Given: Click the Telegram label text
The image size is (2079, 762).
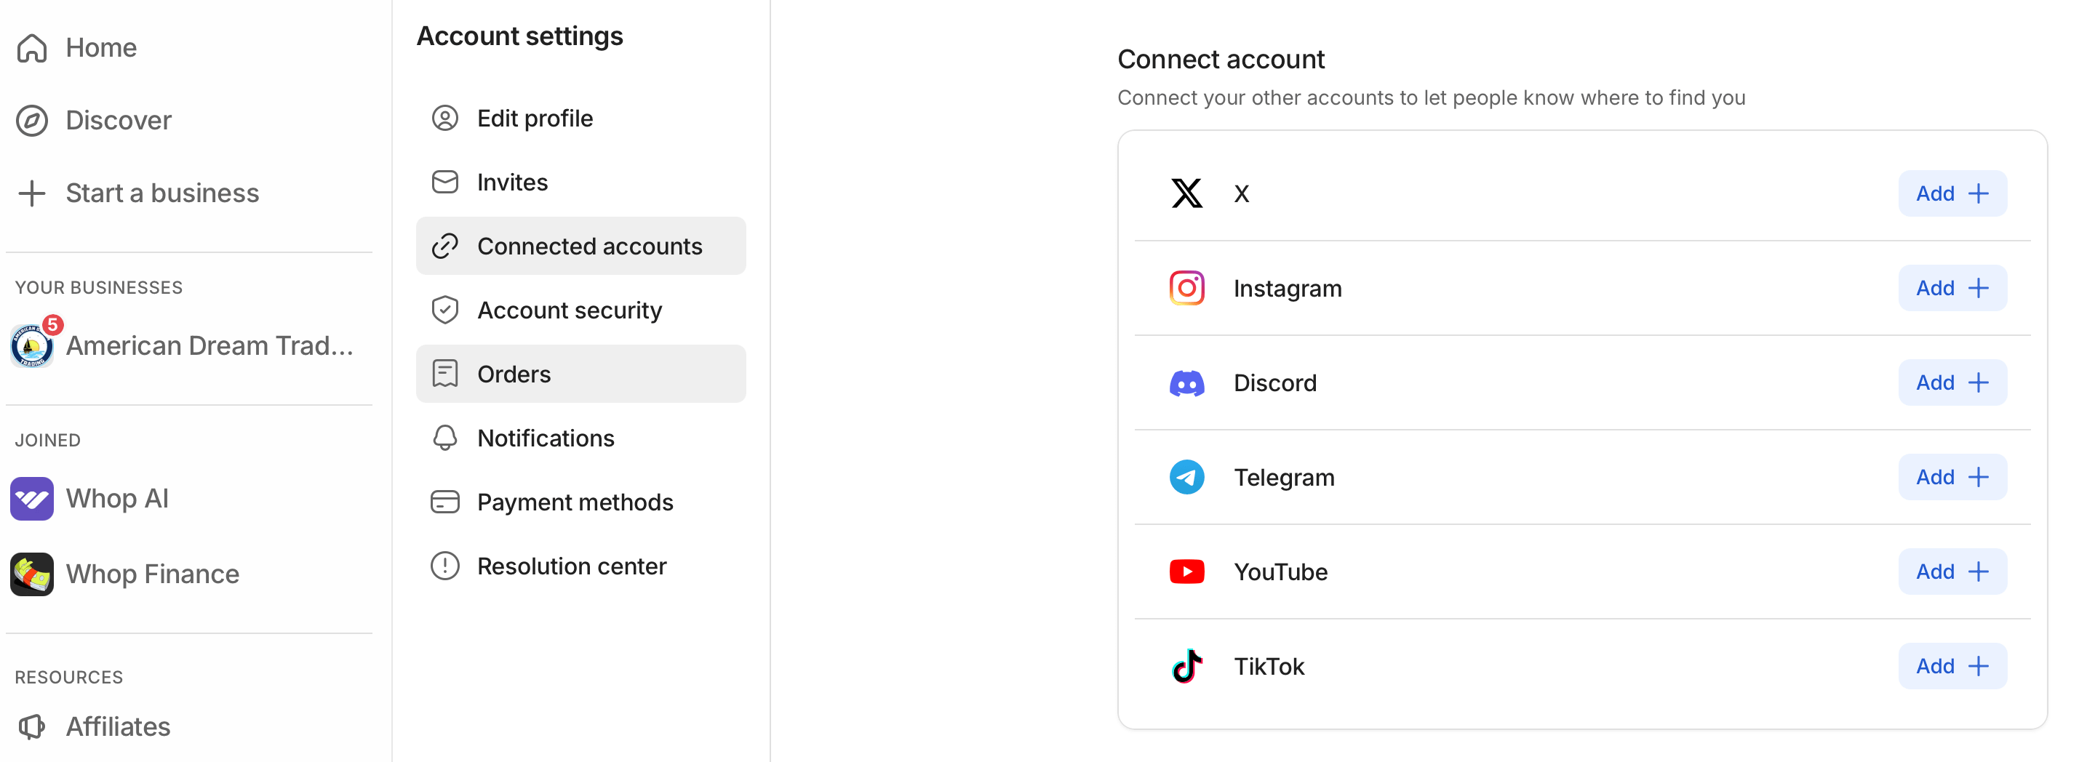Looking at the screenshot, I should [x=1284, y=478].
